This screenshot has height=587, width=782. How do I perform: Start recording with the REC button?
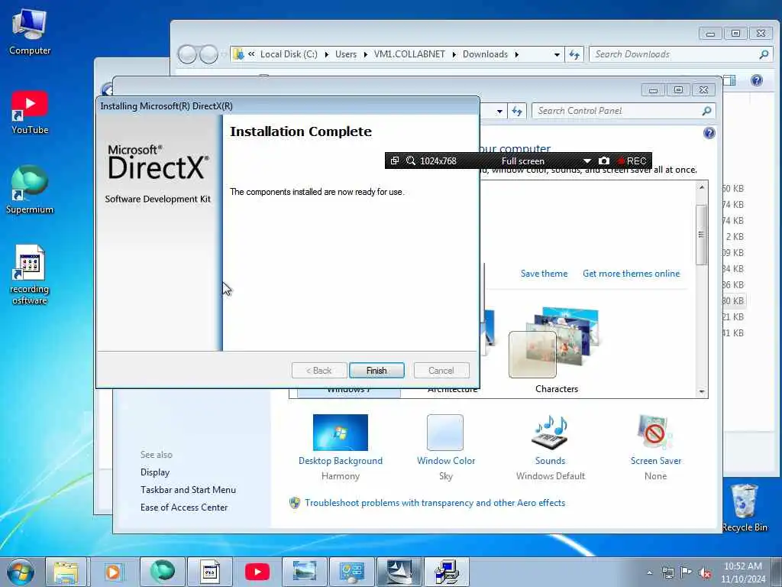[632, 161]
